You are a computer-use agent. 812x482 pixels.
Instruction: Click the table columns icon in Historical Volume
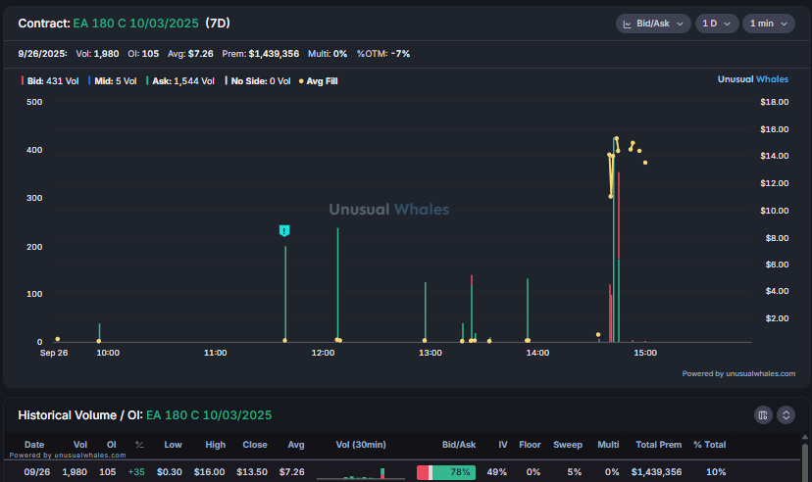tap(763, 415)
